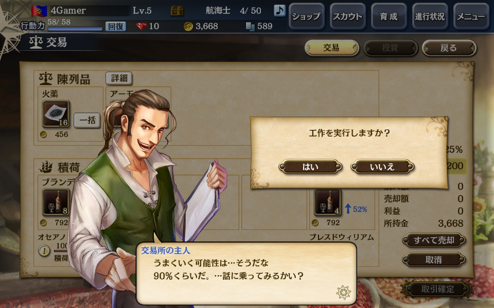Click the 回復 recover button
Image resolution: width=494 pixels, height=308 pixels.
[x=116, y=26]
